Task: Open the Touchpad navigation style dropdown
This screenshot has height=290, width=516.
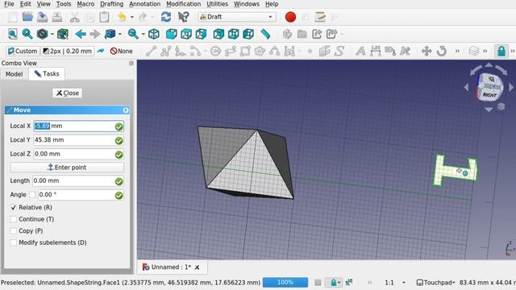Action: [x=435, y=283]
